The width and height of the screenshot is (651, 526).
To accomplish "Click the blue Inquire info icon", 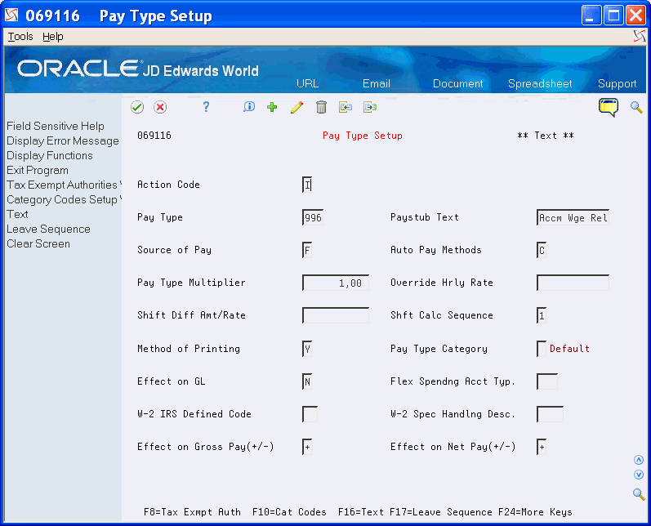I will point(248,107).
